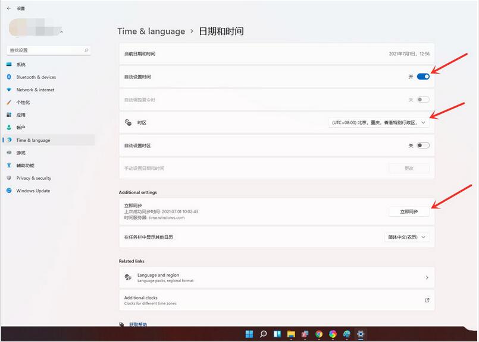
Task: Open 系统 (System) settings category
Action: (x=49, y=64)
